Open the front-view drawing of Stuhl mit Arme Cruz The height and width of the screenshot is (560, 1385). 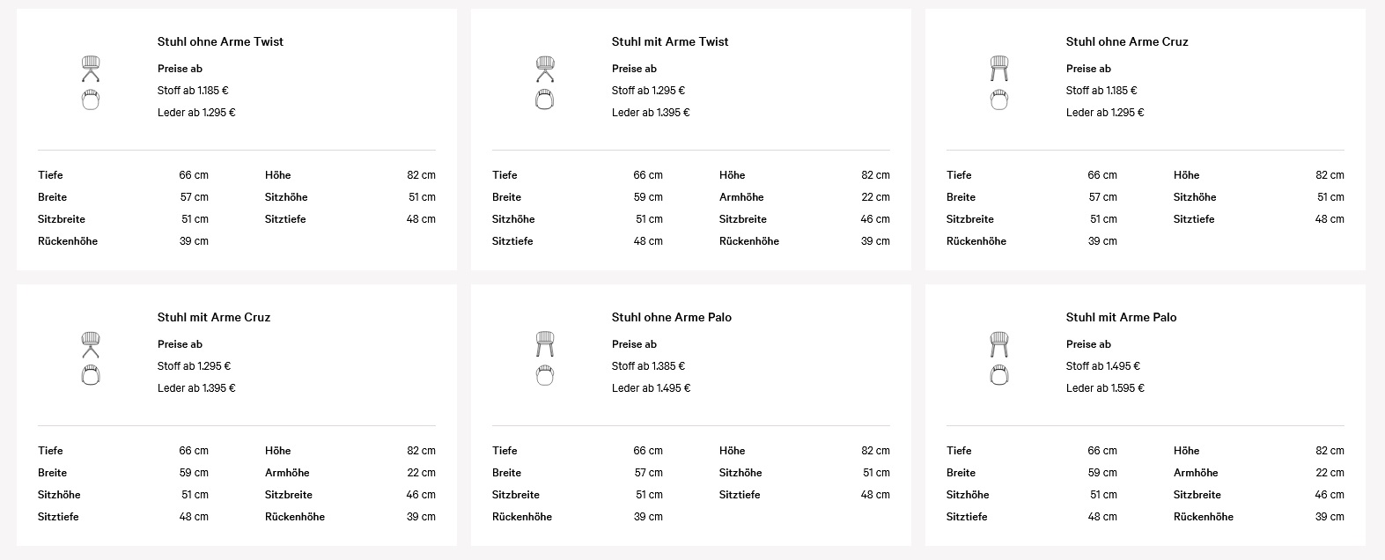91,344
